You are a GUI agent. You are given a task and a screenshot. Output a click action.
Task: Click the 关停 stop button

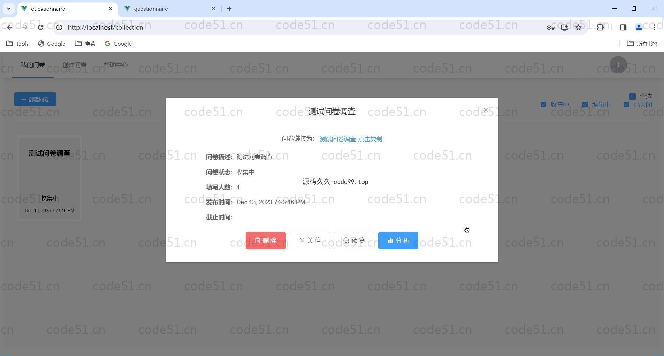coord(310,241)
